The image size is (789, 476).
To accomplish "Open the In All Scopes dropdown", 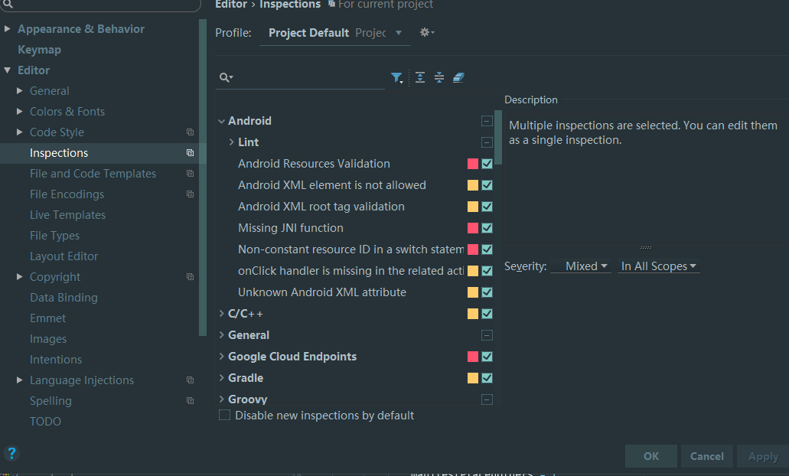I will click(x=658, y=266).
